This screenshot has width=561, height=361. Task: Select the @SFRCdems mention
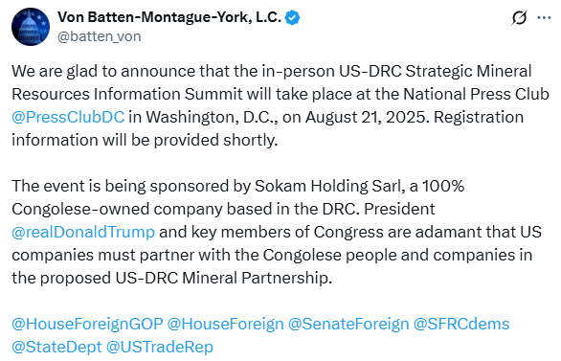(x=461, y=325)
